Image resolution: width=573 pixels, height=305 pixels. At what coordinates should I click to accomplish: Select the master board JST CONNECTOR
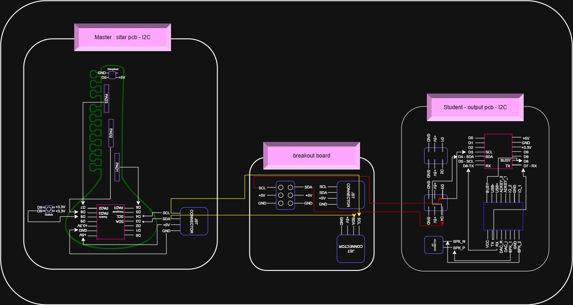click(194, 221)
